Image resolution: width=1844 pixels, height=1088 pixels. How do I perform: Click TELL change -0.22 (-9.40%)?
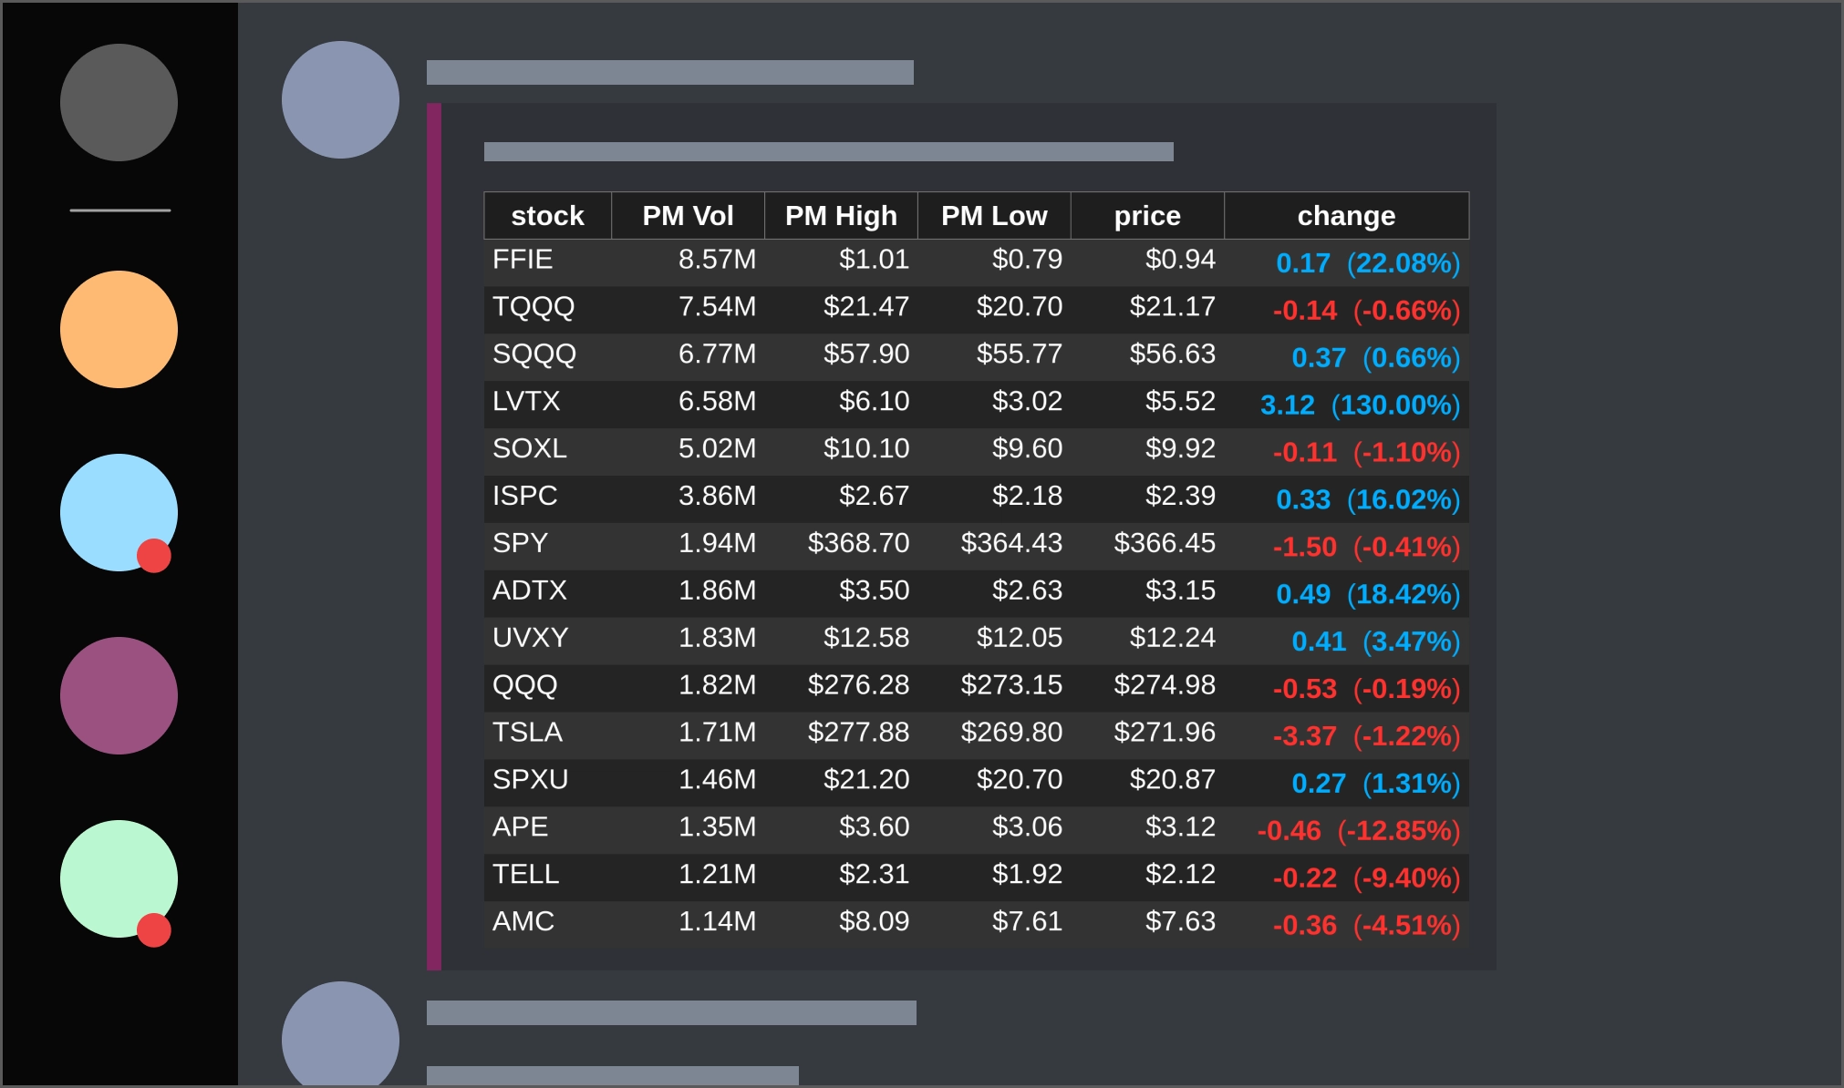(x=1366, y=878)
